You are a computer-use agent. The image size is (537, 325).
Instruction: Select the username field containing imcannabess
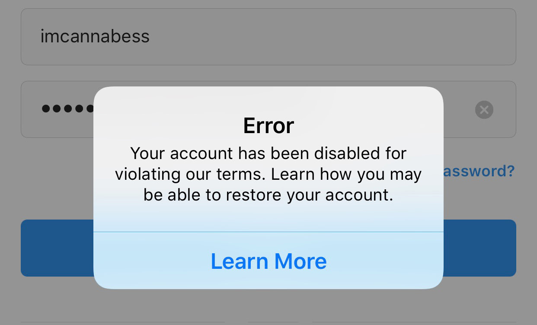(268, 37)
